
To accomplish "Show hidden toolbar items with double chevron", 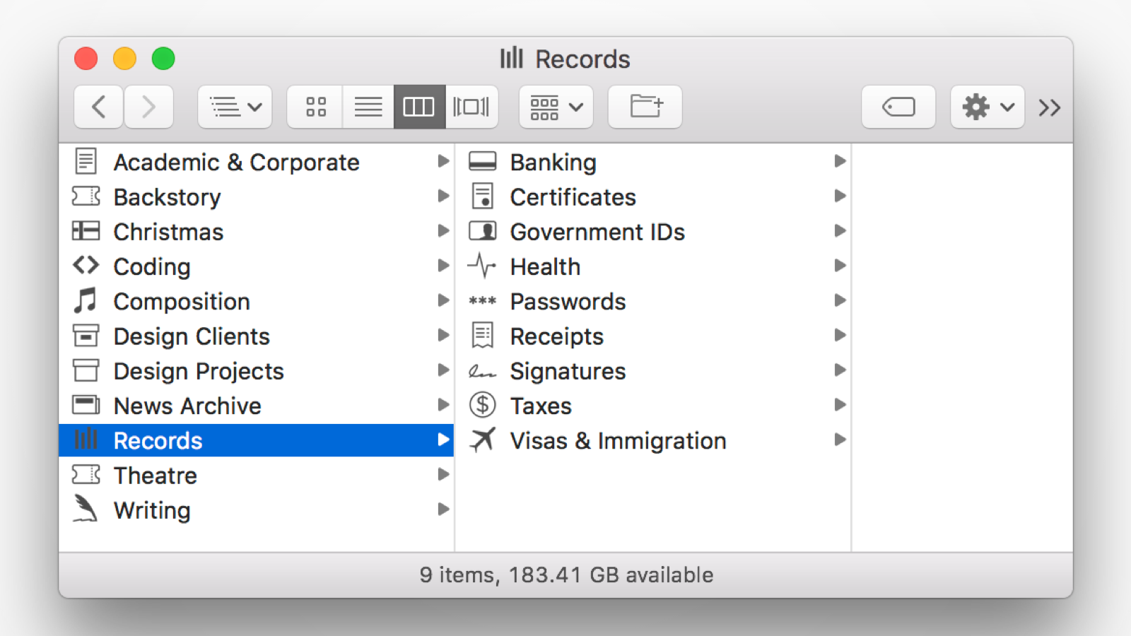I will (1049, 107).
